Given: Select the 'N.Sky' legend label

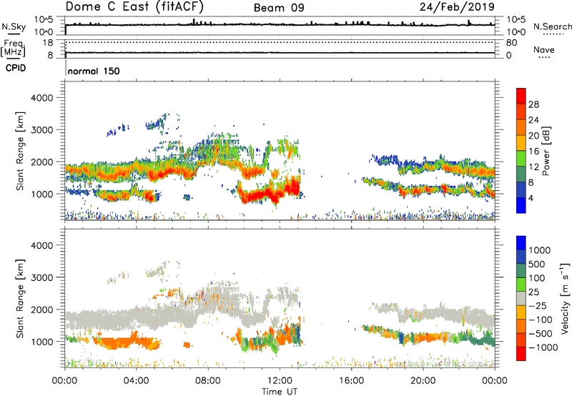Looking at the screenshot, I should (x=14, y=26).
